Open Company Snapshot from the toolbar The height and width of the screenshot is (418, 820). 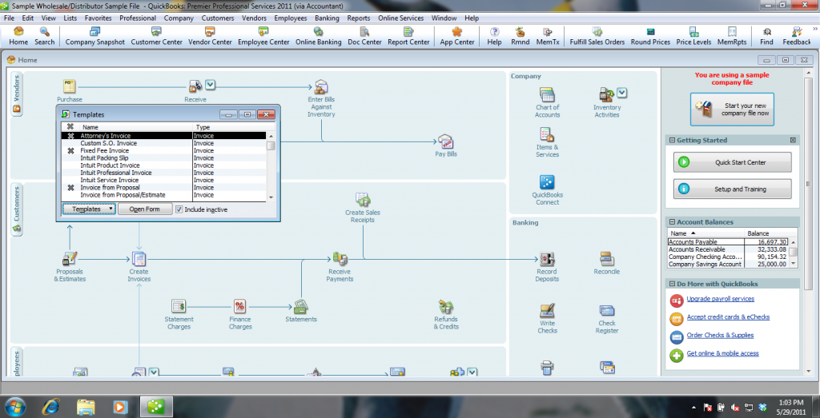click(x=94, y=36)
